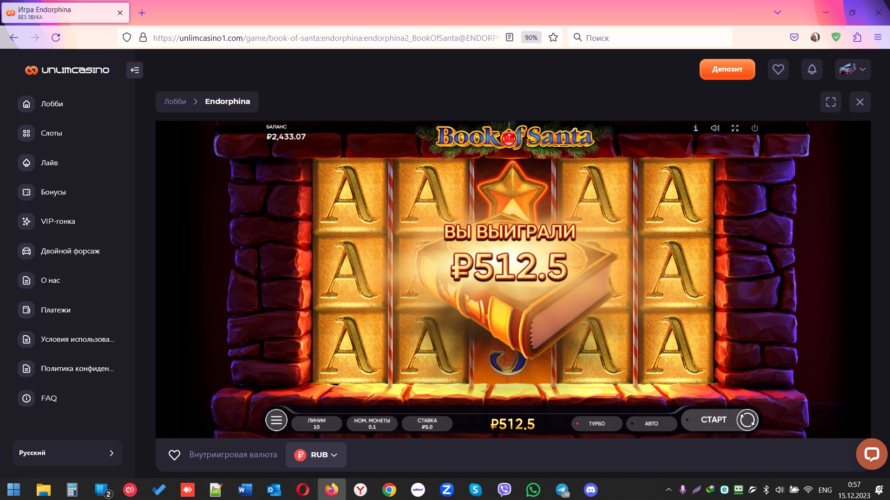Open the live chat support bubble
The image size is (890, 500).
point(871,454)
